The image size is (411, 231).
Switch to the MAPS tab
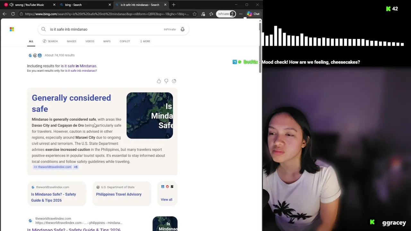(x=107, y=41)
